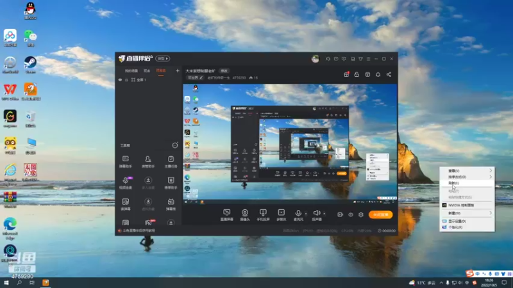Viewport: 513px width, 288px height.
Task: Expand the microphone volume arrow
Action: tap(306, 214)
